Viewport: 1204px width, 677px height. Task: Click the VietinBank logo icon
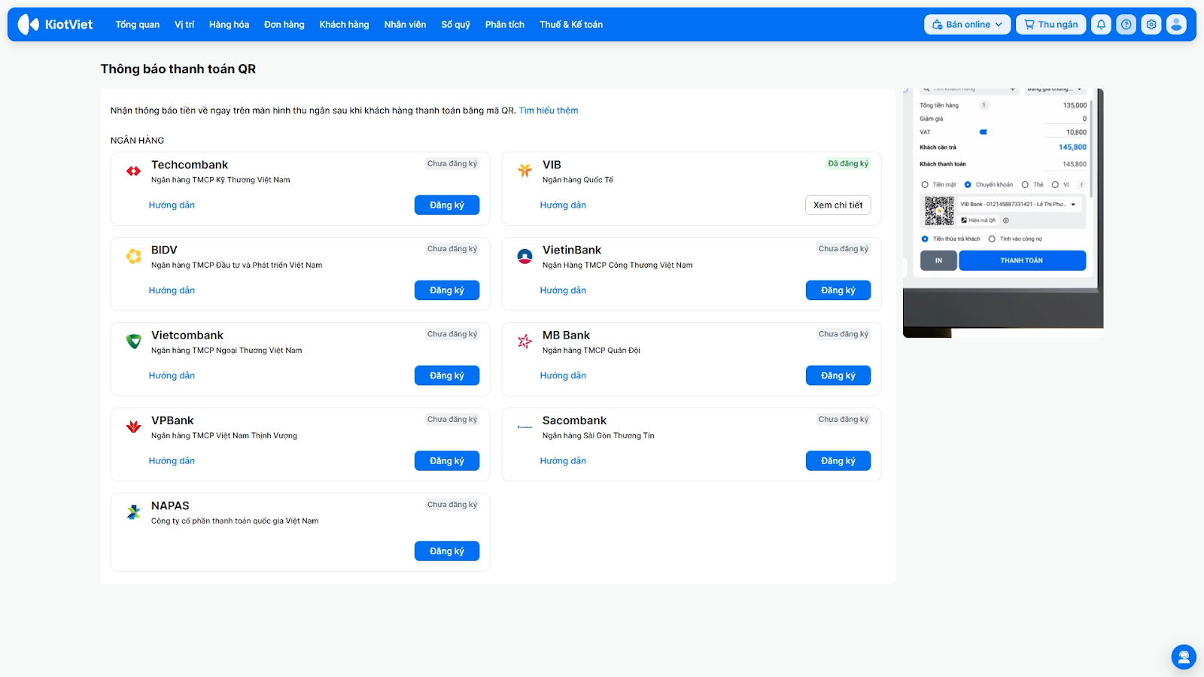(524, 257)
